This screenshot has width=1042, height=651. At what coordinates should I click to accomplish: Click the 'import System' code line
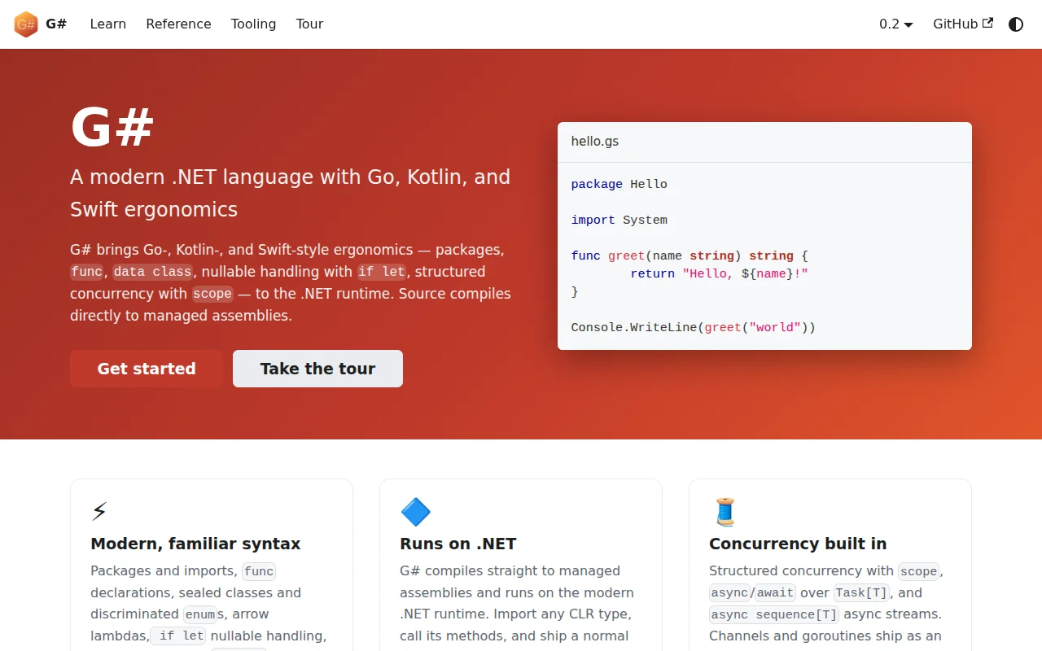point(620,221)
